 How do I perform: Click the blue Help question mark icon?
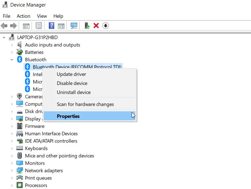point(52,26)
